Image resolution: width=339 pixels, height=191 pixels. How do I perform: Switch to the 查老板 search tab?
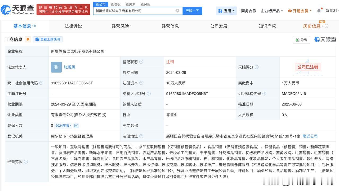pyautogui.click(x=115, y=4)
